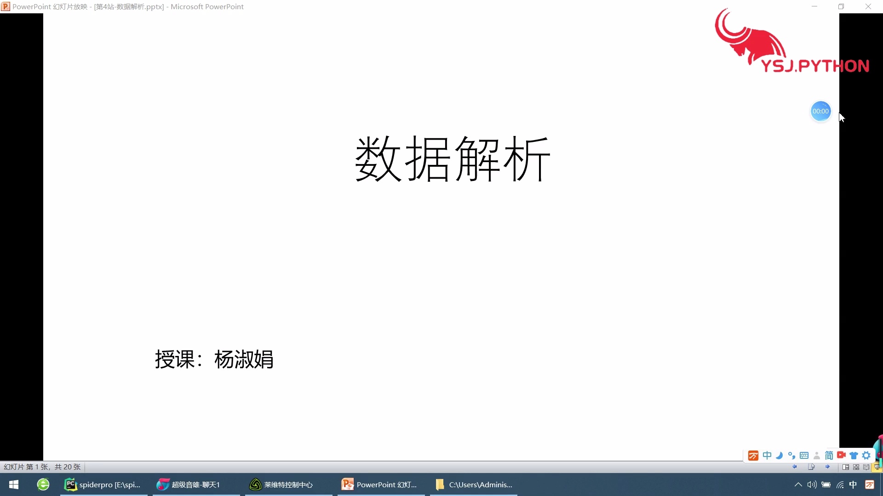The width and height of the screenshot is (883, 496).
Task: Expand hidden icons in the system tray
Action: tap(798, 485)
